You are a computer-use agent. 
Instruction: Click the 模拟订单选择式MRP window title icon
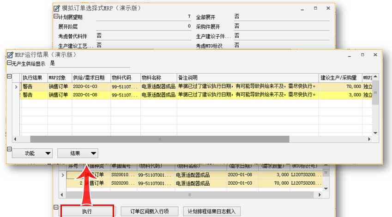tap(57, 8)
